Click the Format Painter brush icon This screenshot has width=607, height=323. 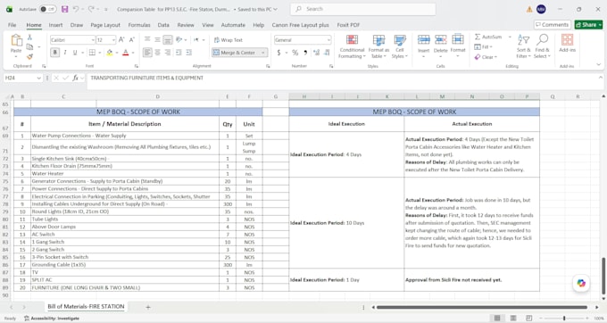(x=29, y=56)
